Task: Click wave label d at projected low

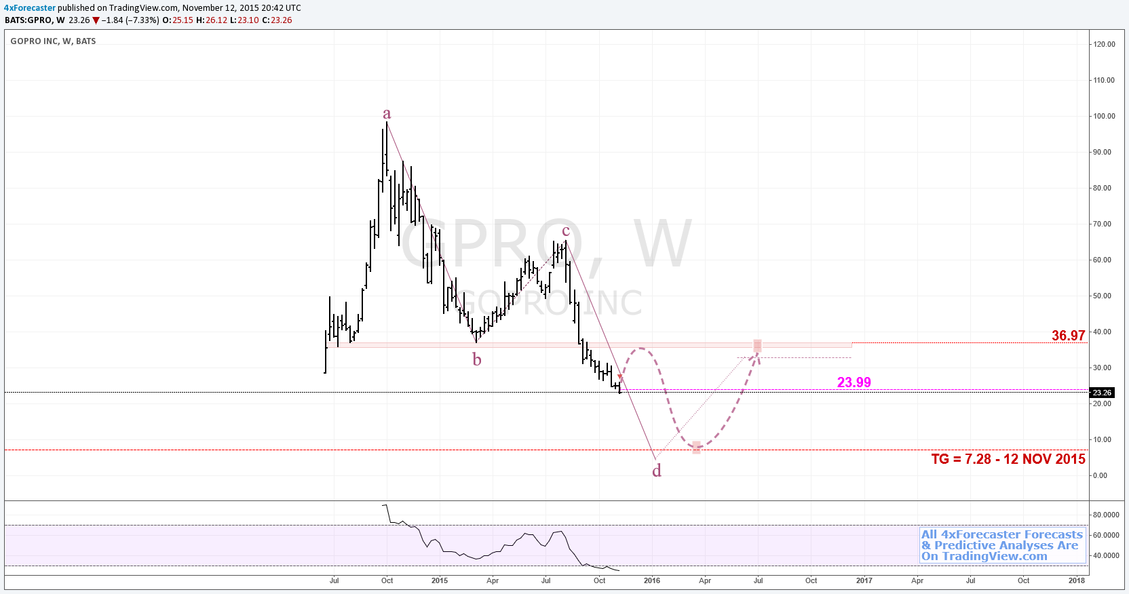Action: pos(657,470)
